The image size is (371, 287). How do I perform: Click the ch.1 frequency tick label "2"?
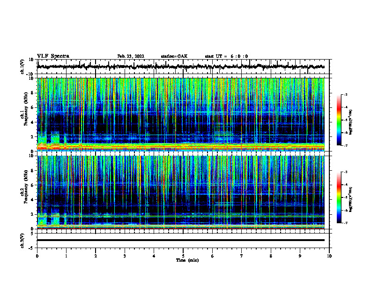pyautogui.click(x=32, y=137)
